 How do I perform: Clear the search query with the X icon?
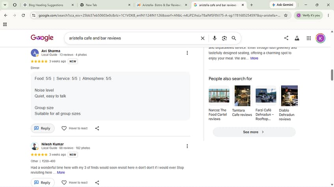click(x=203, y=38)
